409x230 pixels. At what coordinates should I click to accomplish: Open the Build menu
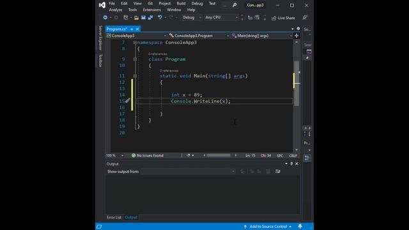tap(181, 3)
